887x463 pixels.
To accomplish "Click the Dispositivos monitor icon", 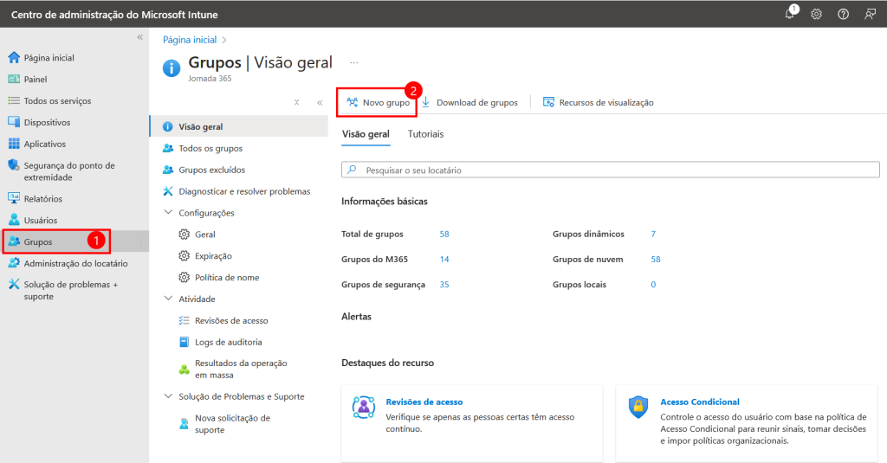I will 14,122.
